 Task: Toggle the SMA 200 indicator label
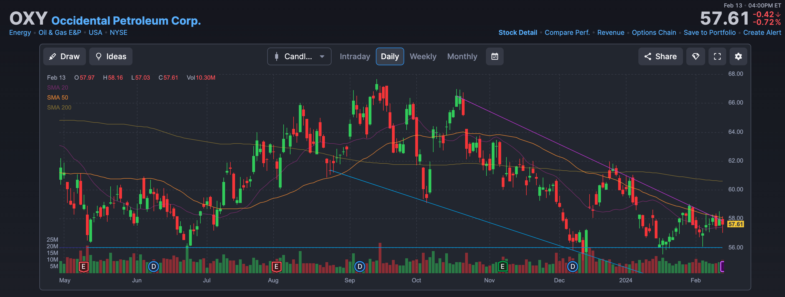tap(59, 108)
